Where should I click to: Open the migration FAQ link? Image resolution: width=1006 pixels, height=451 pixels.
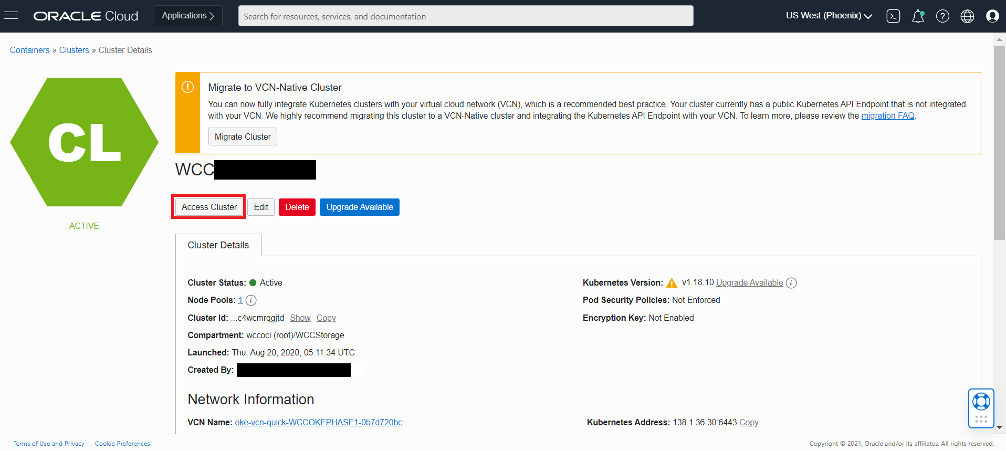pyautogui.click(x=888, y=116)
